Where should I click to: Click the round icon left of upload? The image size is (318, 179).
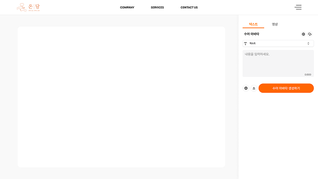pyautogui.click(x=246, y=88)
